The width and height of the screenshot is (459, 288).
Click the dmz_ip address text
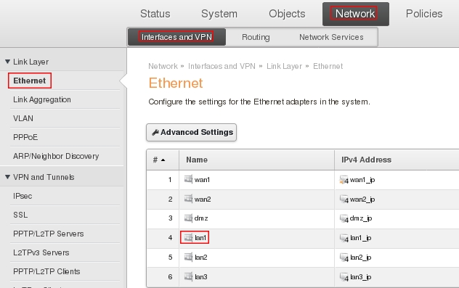coord(361,218)
